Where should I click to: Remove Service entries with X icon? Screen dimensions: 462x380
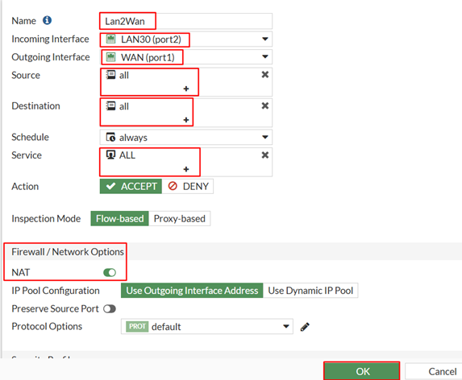pos(265,155)
